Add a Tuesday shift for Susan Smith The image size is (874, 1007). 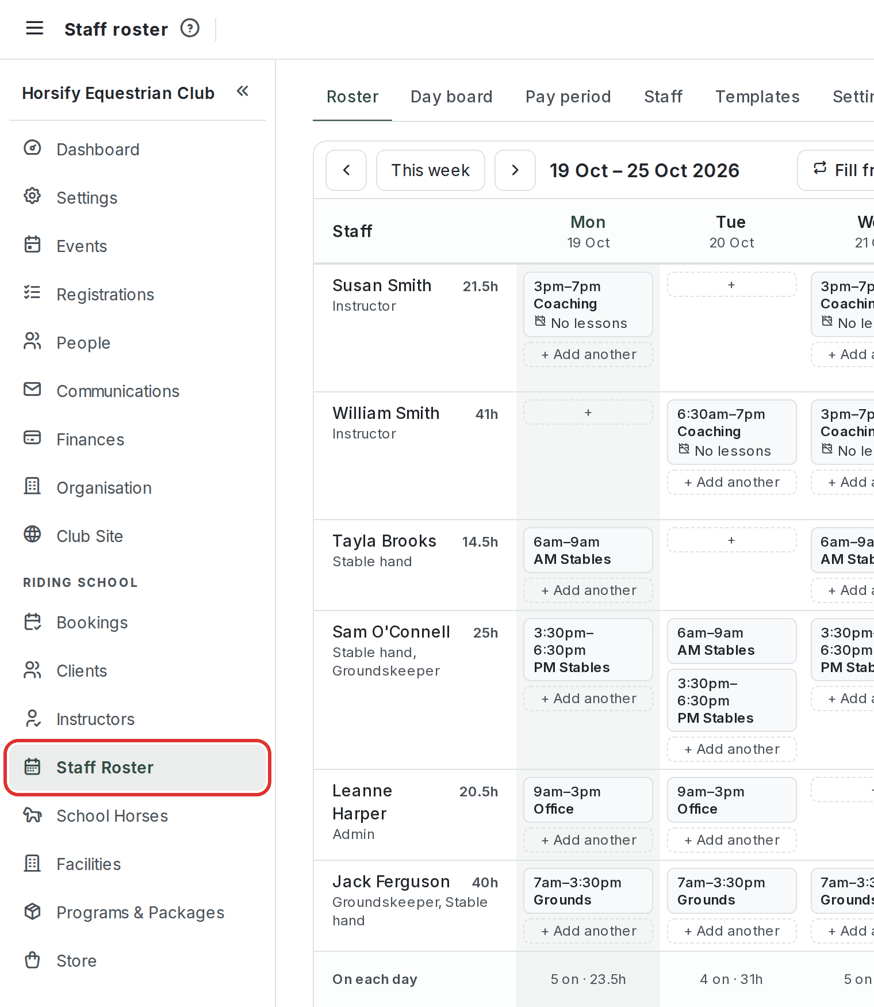[731, 285]
